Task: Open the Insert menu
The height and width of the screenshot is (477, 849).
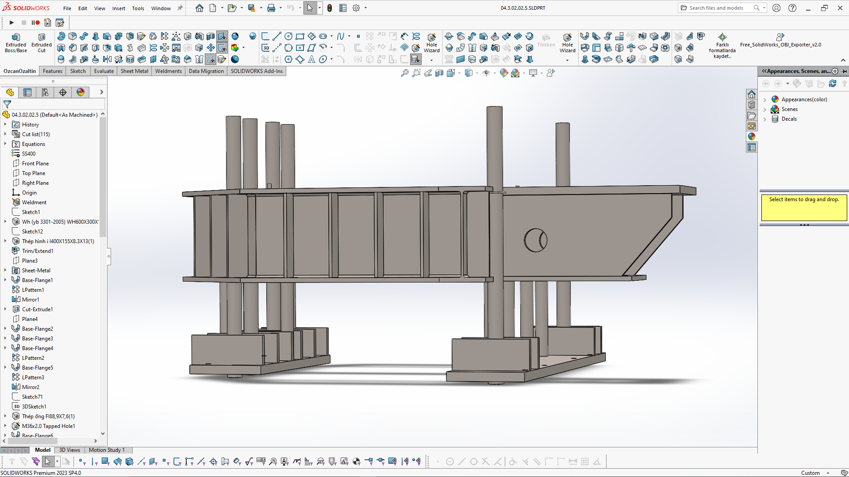Action: (x=119, y=8)
